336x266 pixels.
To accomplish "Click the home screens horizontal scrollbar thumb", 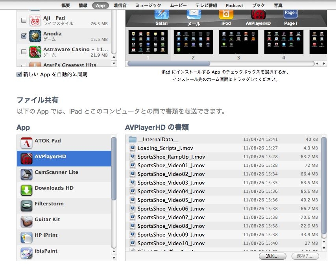I will [x=169, y=63].
